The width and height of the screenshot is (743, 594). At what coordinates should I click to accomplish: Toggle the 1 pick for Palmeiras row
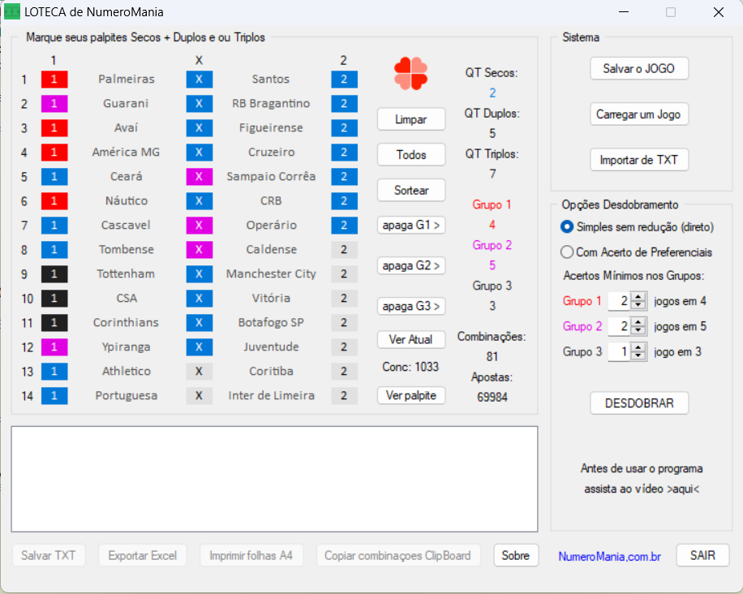tap(54, 80)
